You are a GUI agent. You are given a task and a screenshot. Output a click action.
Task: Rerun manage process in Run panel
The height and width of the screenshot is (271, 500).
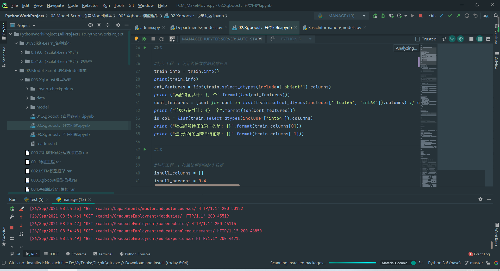[12, 209]
